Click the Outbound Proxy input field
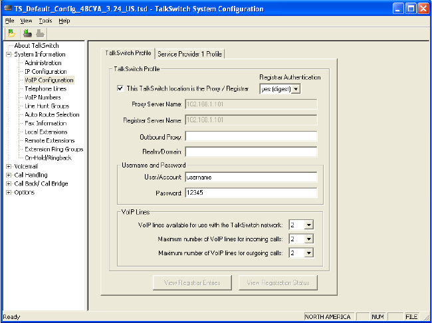Screen dimensions: 432x323 point(251,137)
